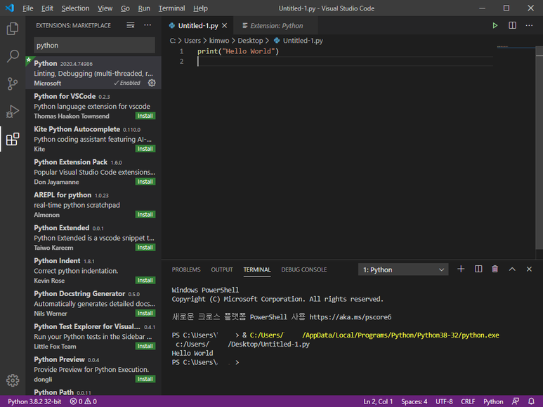Click Ln 2, Col 1 in status bar
The height and width of the screenshot is (407, 543).
tap(378, 401)
